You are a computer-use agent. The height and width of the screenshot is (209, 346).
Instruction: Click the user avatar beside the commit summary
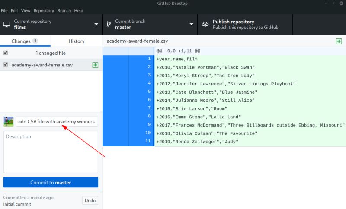pyautogui.click(x=9, y=122)
